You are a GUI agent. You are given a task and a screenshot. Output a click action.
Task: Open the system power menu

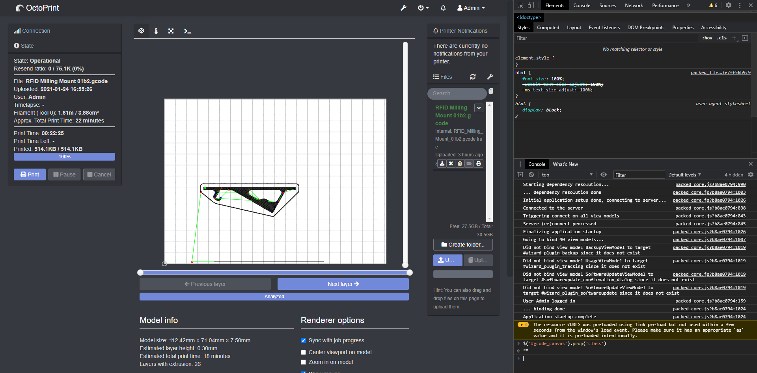[x=423, y=8]
